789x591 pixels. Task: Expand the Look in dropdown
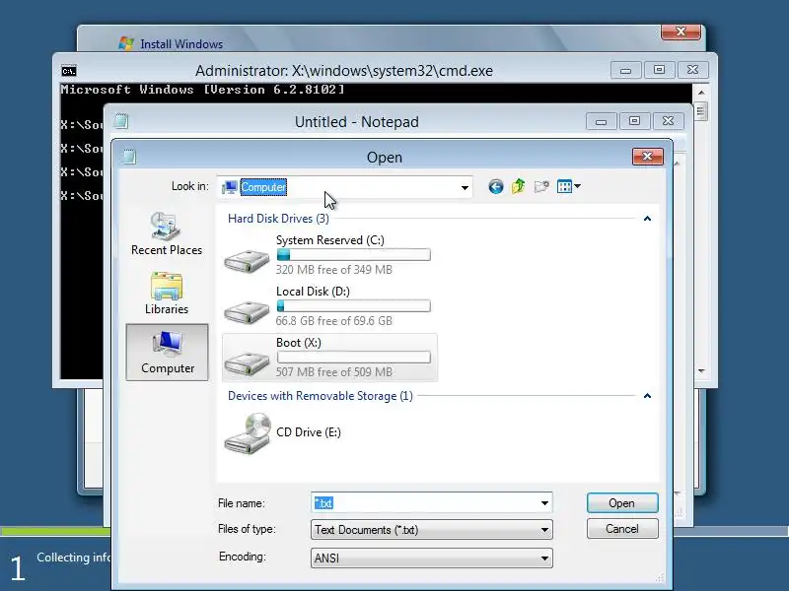pyautogui.click(x=465, y=188)
